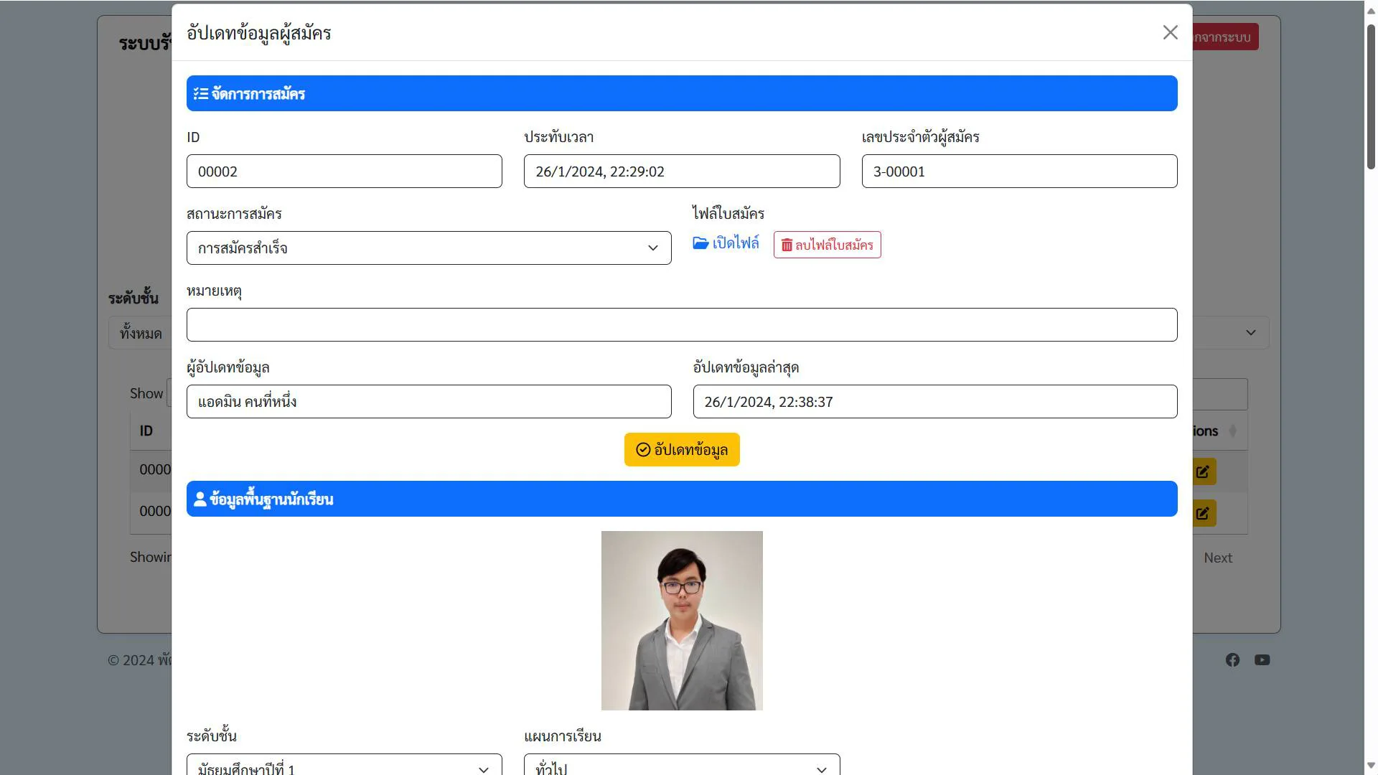This screenshot has width=1378, height=775.
Task: Close the update applicant modal
Action: [1170, 32]
